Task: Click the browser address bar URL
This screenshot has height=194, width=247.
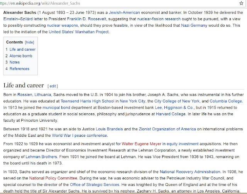Action: 40,3
